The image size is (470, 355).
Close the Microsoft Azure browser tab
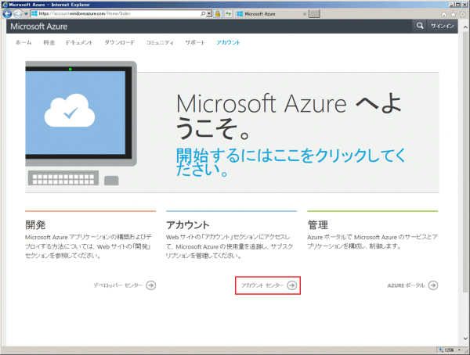pos(305,14)
